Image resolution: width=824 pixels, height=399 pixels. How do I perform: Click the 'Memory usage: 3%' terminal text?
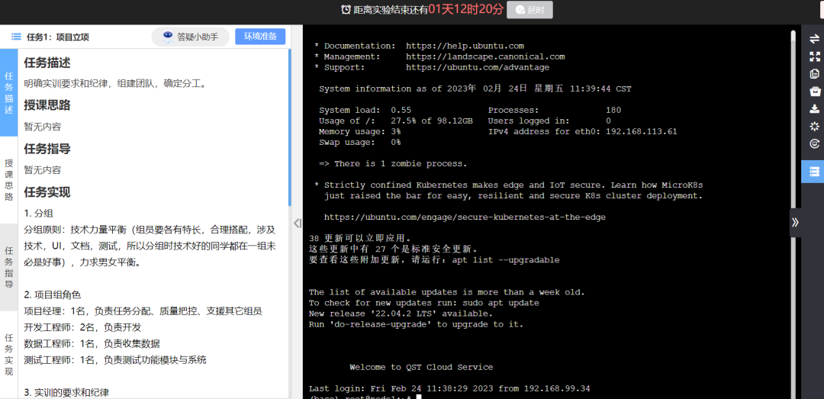(359, 131)
